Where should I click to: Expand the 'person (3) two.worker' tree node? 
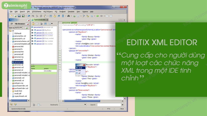(32, 36)
